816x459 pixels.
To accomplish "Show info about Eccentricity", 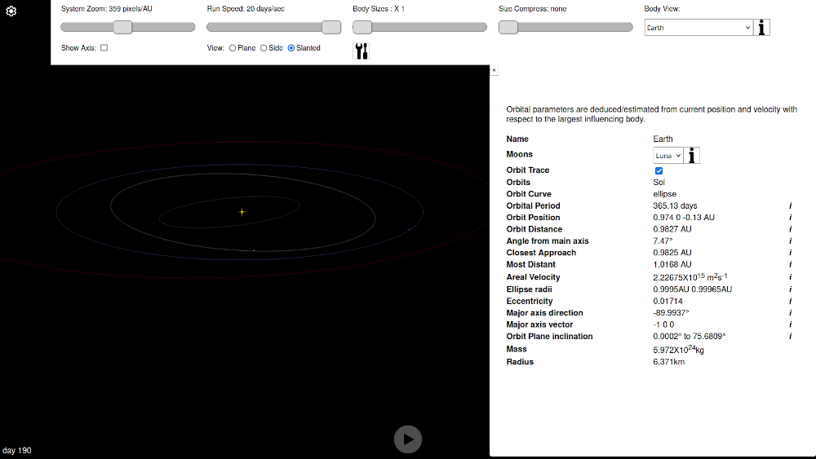I will pyautogui.click(x=790, y=301).
